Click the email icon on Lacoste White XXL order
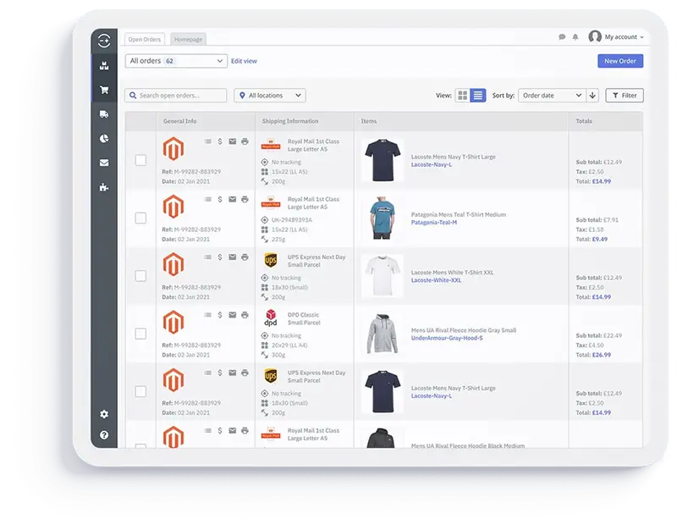 pos(232,257)
